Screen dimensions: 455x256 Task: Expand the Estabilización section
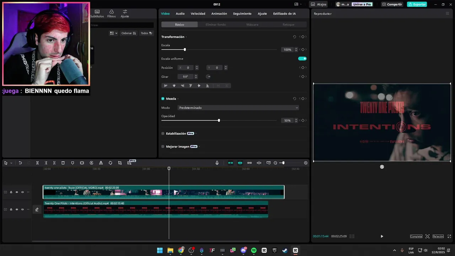pyautogui.click(x=196, y=134)
